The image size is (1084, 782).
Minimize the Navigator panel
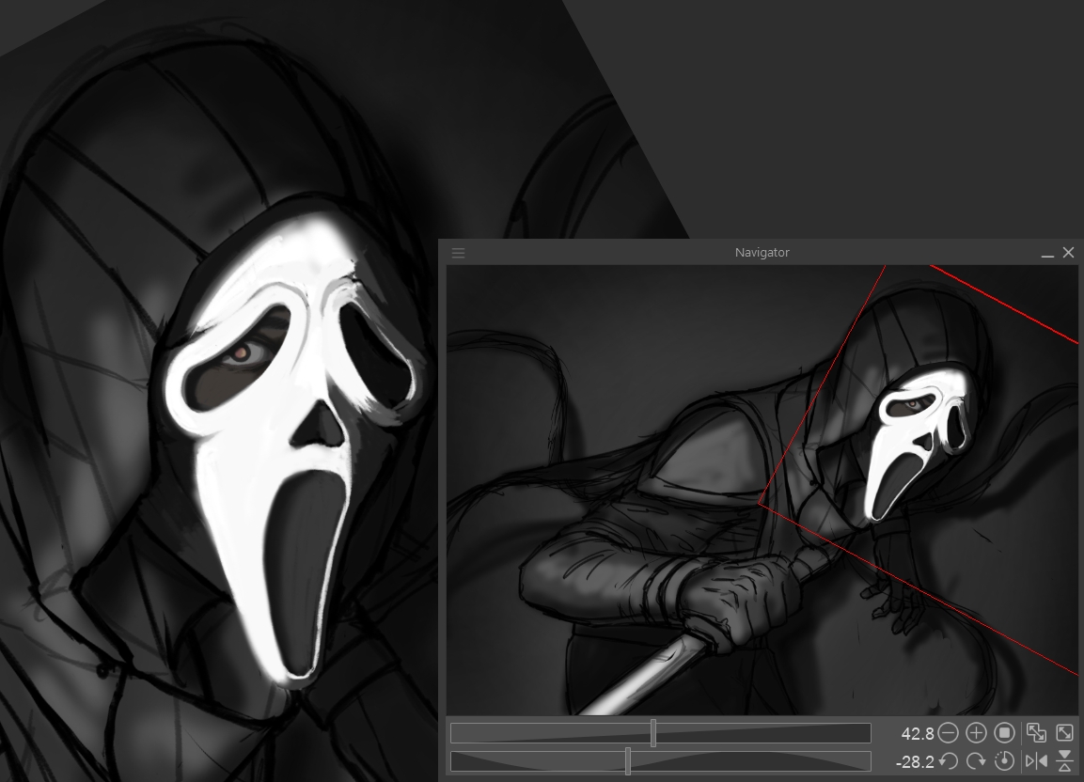pos(1047,253)
